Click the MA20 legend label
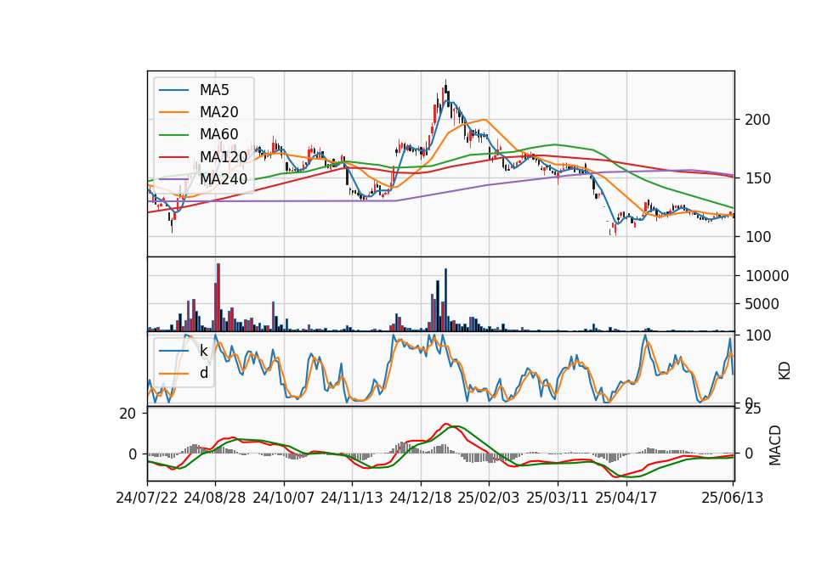The width and height of the screenshot is (816, 586). [x=219, y=112]
